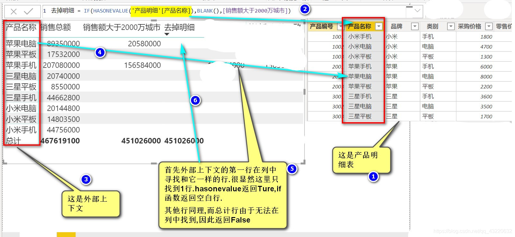Select the 采购价格 column header

tap(470, 26)
